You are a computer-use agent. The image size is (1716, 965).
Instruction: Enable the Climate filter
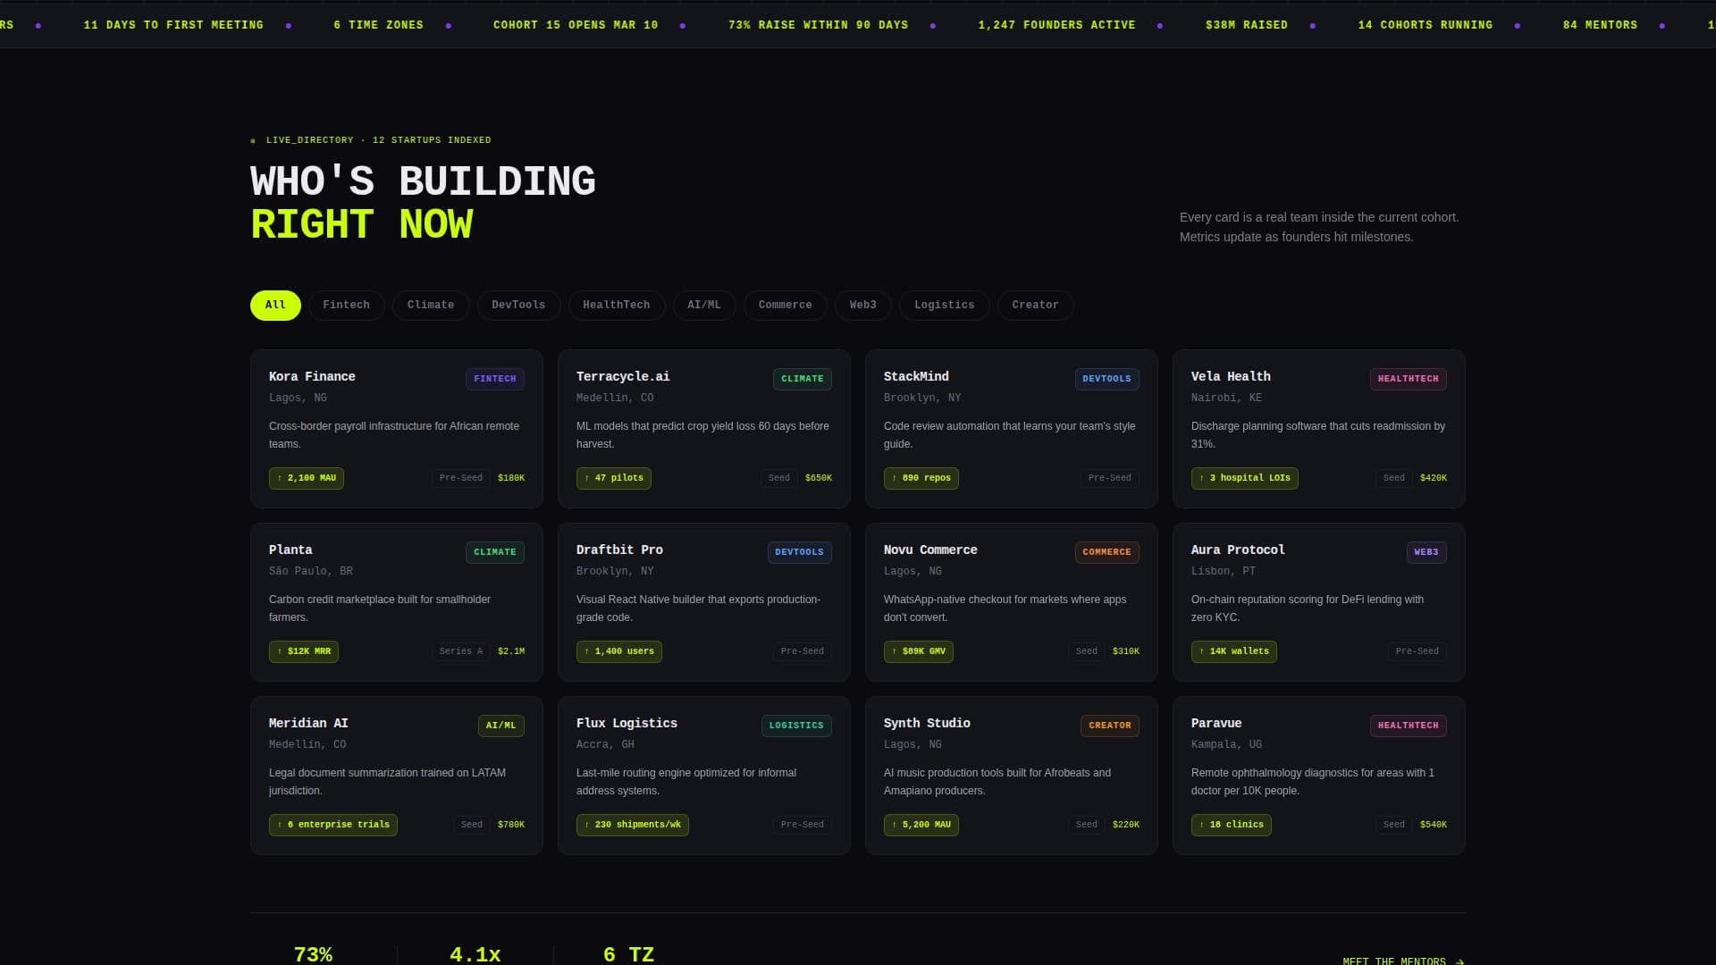431,305
